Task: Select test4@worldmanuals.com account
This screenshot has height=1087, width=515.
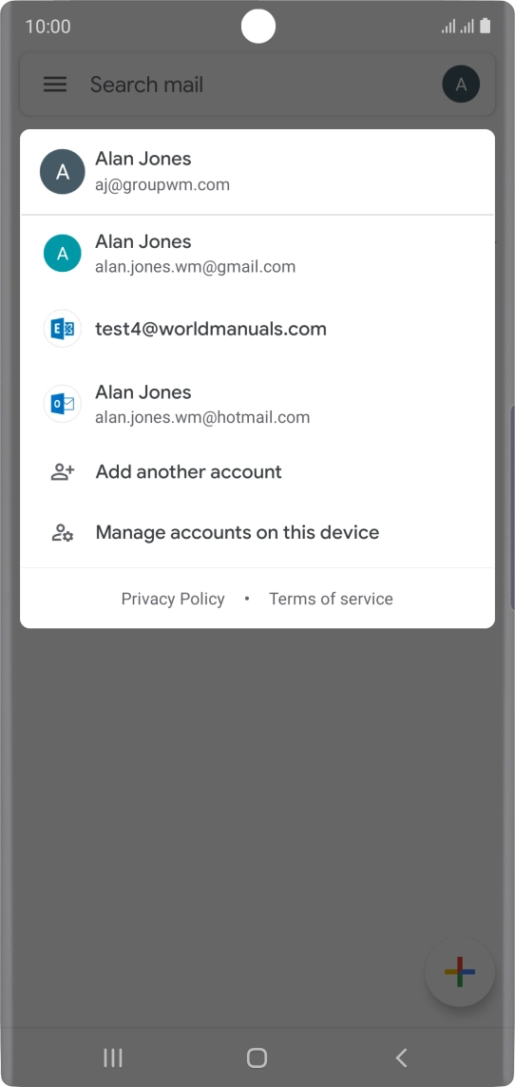Action: point(257,329)
